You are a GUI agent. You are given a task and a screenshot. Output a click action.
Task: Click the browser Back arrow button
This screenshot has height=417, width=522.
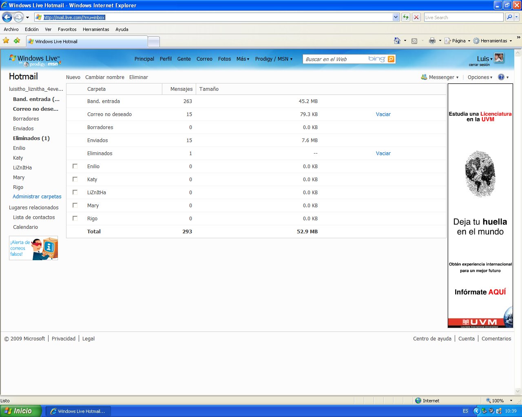pyautogui.click(x=7, y=17)
